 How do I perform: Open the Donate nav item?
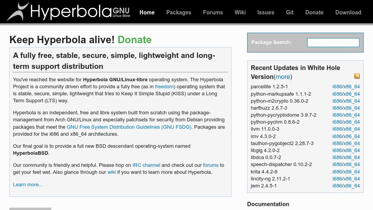coord(314,12)
